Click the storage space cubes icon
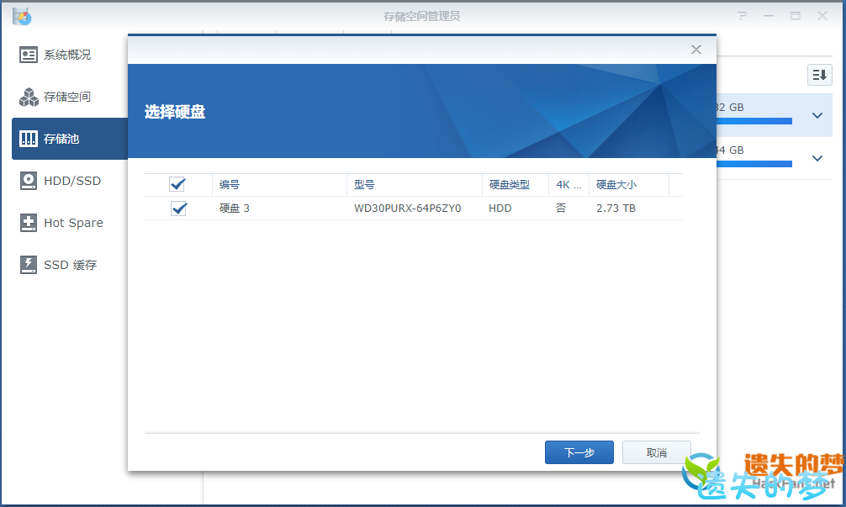 29,97
